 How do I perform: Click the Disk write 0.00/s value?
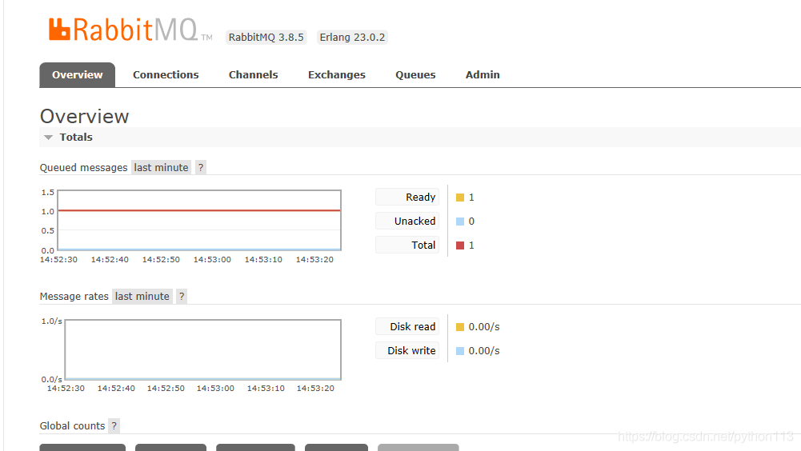click(484, 351)
